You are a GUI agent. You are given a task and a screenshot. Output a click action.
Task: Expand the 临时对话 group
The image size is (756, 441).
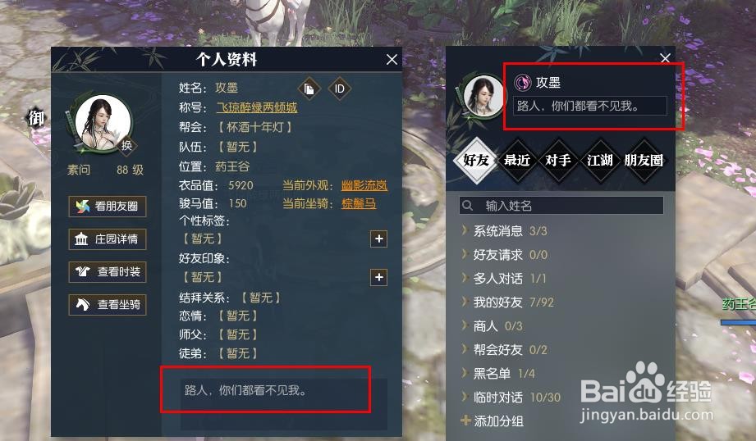tap(511, 398)
